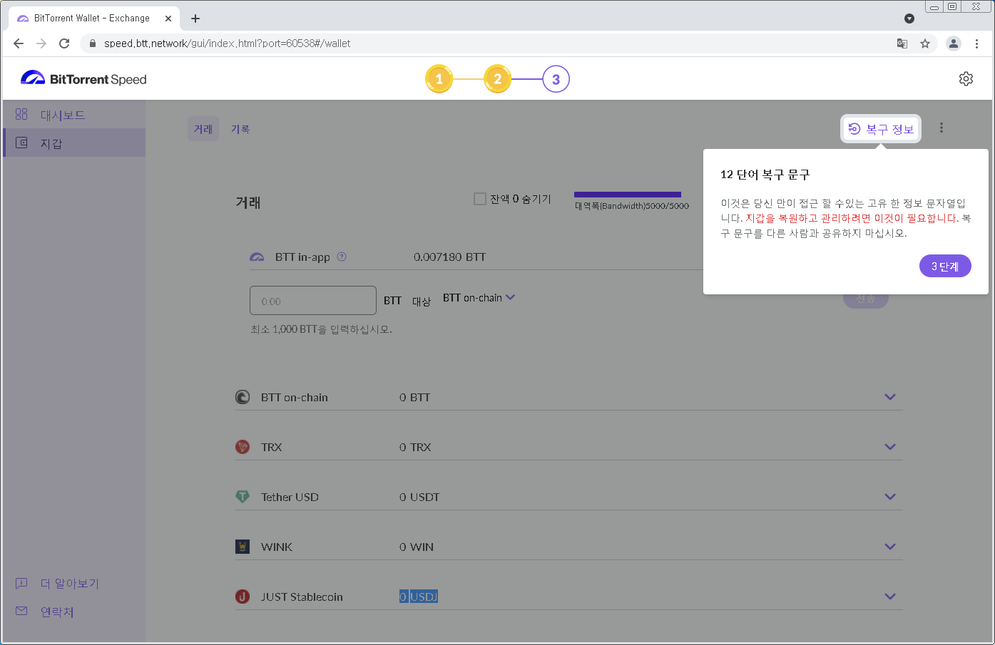Click the BitTorrent Speed logo

[x=83, y=79]
